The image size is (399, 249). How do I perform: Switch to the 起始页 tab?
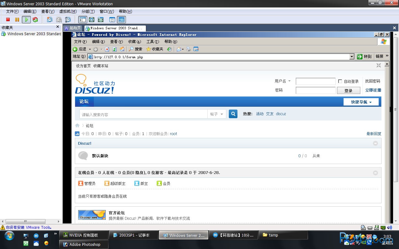pyautogui.click(x=73, y=28)
